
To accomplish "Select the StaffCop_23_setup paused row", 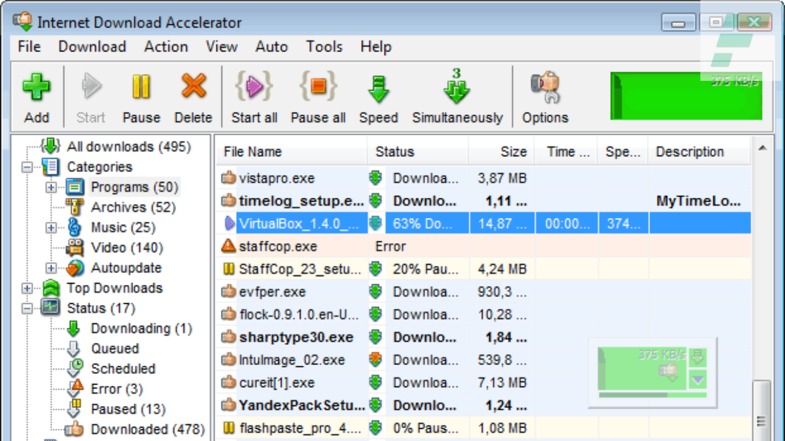I will [483, 269].
